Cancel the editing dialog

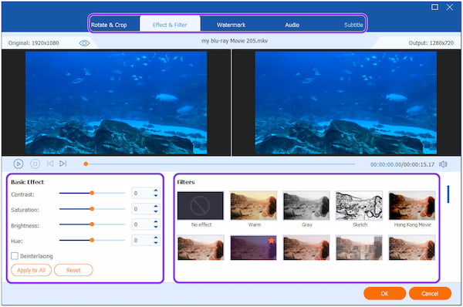tap(430, 293)
